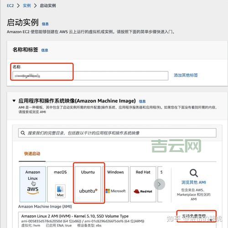Select the Red Hat AMI tile
The image size is (228, 228).
pyautogui.click(x=143, y=184)
